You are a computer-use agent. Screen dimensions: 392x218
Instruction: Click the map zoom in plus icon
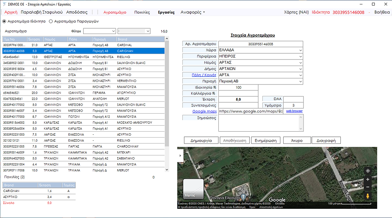tap(368, 180)
